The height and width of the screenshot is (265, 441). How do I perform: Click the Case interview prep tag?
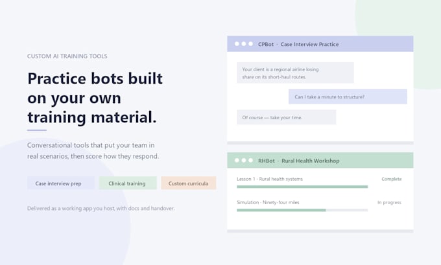[61, 183]
